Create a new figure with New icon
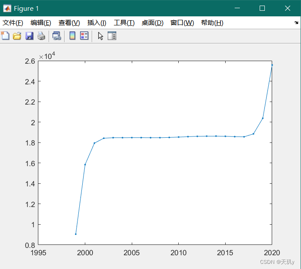This screenshot has width=301, height=269. 5,36
